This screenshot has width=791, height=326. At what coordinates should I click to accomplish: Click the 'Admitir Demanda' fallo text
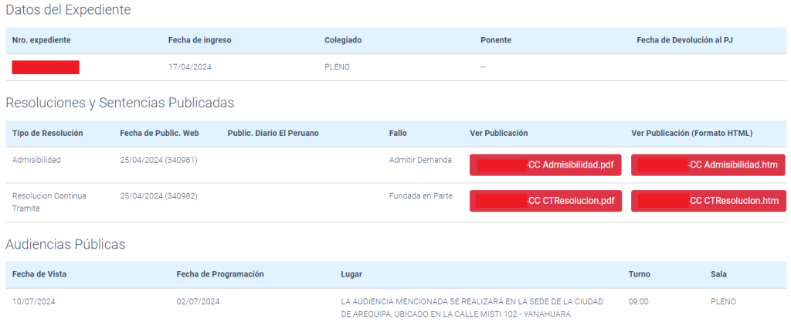(420, 160)
